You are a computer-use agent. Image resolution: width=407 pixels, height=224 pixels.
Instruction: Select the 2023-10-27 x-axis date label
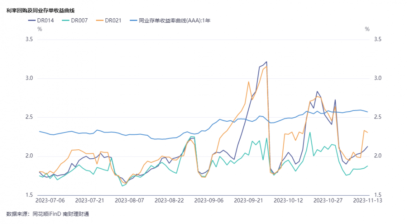tap(328, 200)
